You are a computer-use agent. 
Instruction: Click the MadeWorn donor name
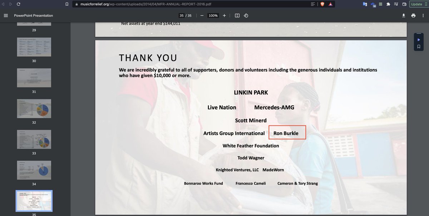click(273, 170)
